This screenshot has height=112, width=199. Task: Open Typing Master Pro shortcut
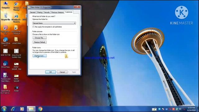[6, 30]
